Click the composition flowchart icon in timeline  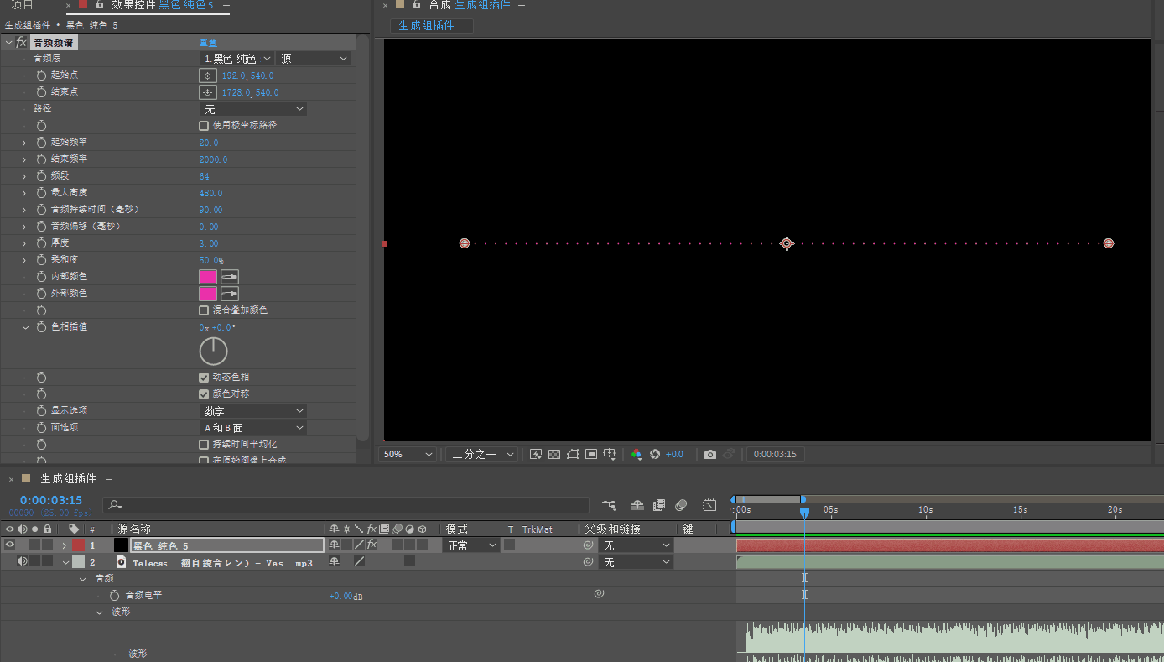point(609,505)
